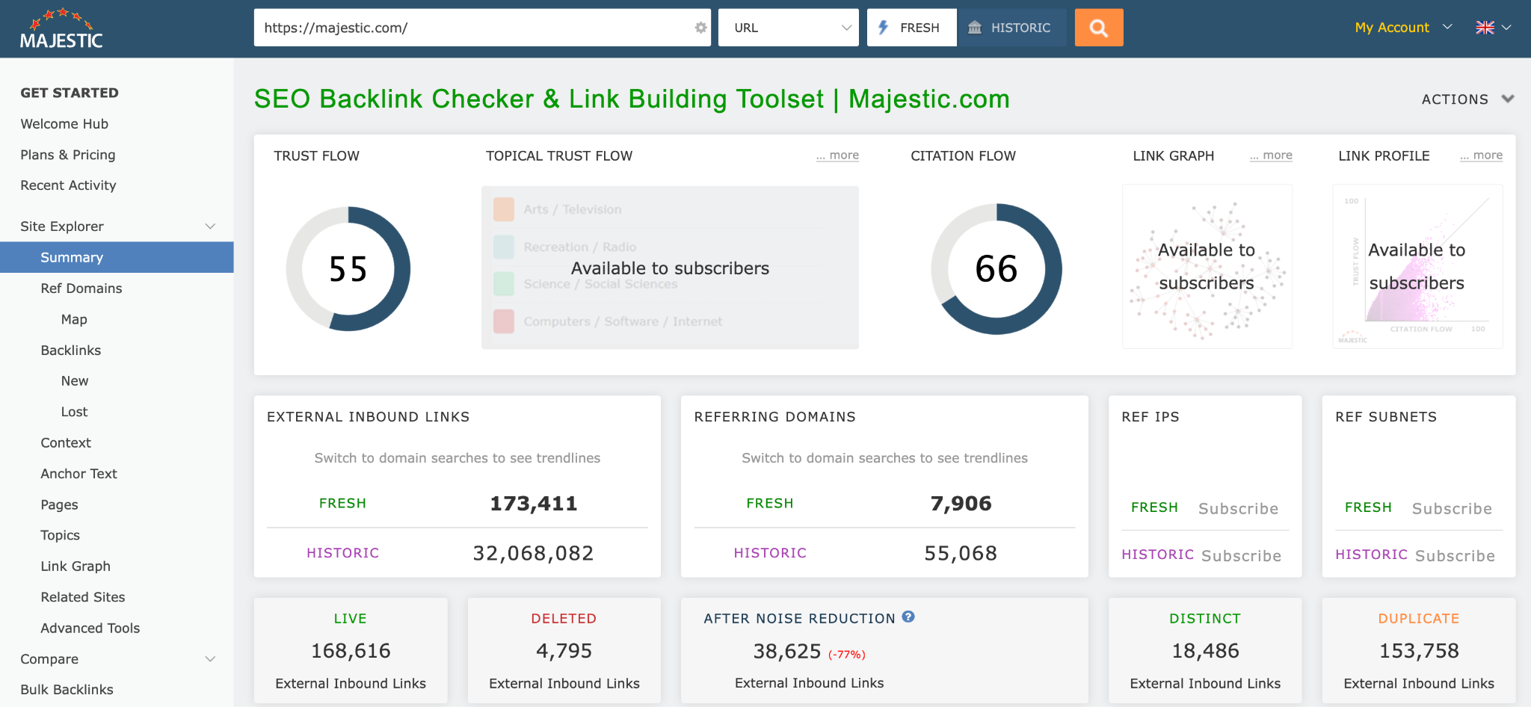Open the Map item

(x=74, y=319)
